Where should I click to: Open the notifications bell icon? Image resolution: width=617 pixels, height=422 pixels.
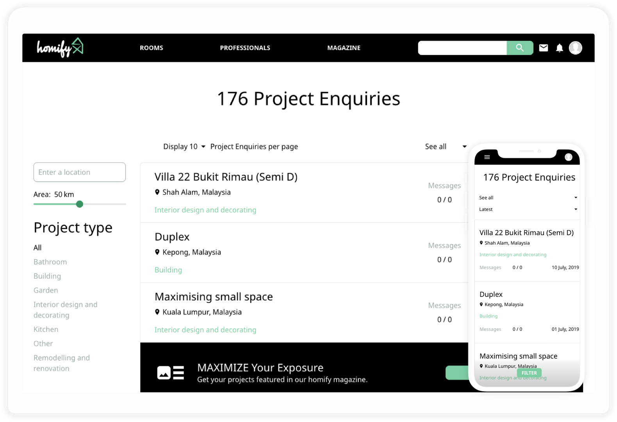pos(560,48)
